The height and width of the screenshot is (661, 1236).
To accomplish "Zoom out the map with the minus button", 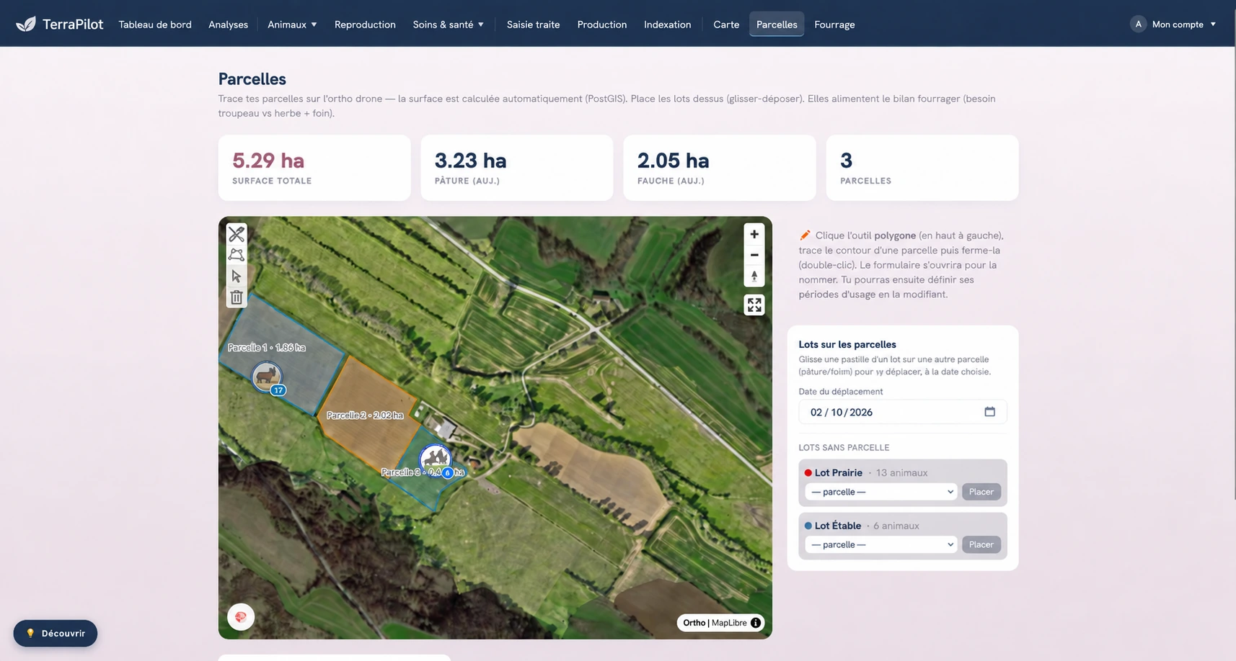I will pyautogui.click(x=754, y=255).
